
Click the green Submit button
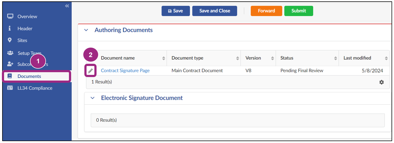pyautogui.click(x=299, y=11)
